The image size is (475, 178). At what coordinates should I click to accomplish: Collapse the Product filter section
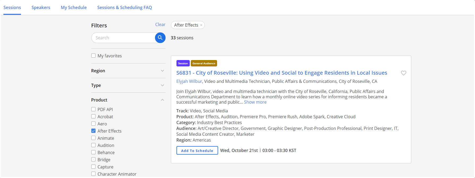coord(128,100)
